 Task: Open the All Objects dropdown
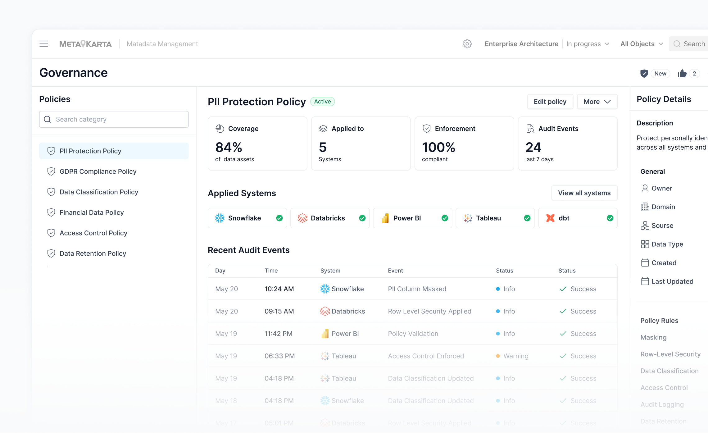[642, 44]
